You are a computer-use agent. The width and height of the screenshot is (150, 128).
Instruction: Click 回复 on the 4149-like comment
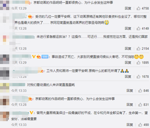[128, 28]
